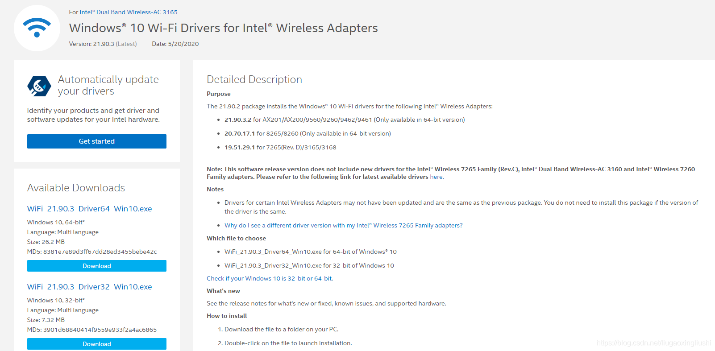The height and width of the screenshot is (351, 715).
Task: Click the 'Purpose' heading
Action: pyautogui.click(x=219, y=94)
